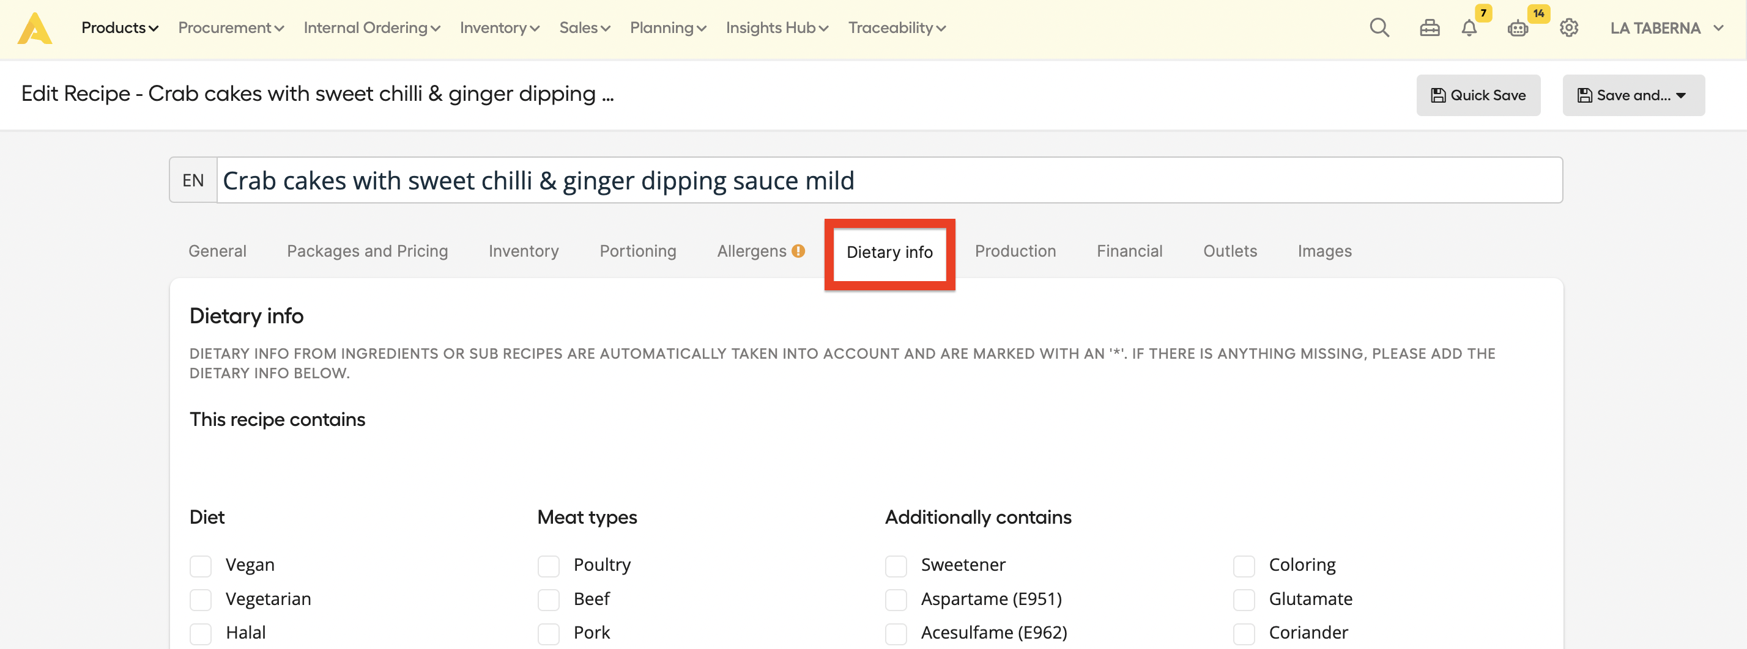
Task: Check the Sweetener checkbox
Action: tap(896, 566)
